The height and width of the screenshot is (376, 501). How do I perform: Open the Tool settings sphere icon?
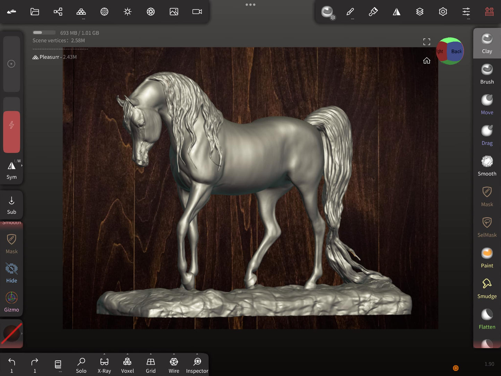(327, 12)
